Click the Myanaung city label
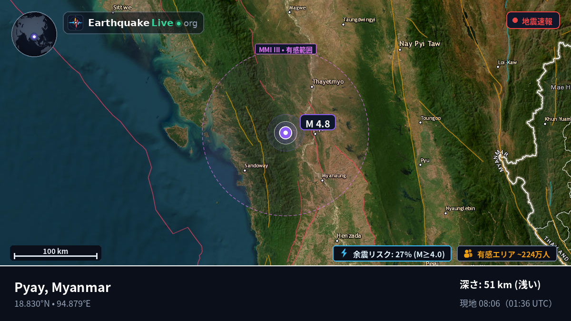571x321 pixels. click(334, 175)
